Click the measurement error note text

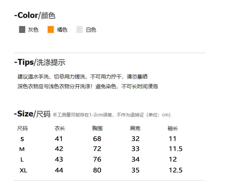pos(112,115)
